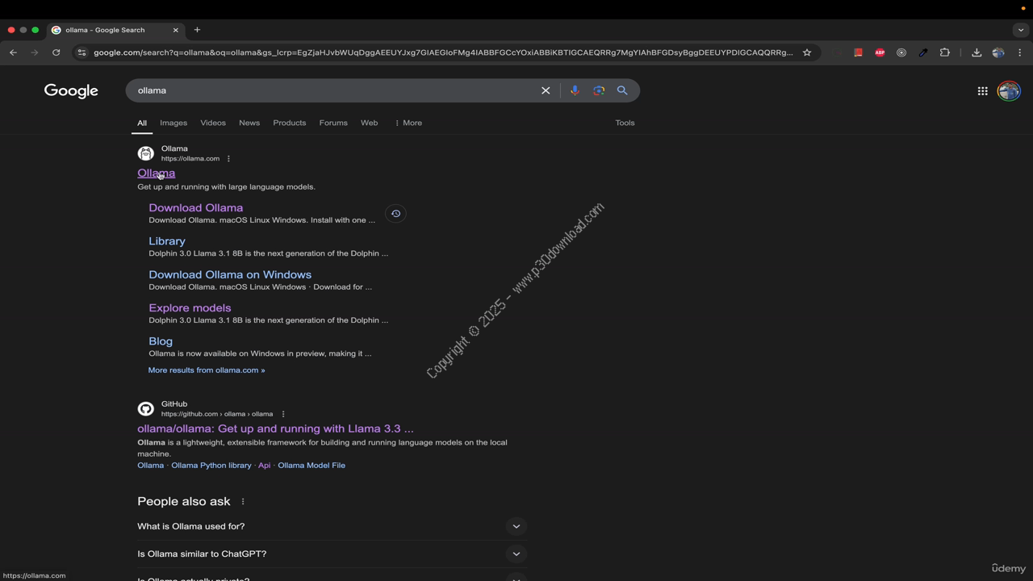This screenshot has height=581, width=1033.
Task: Open the ABP Adblock Plus extension
Action: (880, 52)
